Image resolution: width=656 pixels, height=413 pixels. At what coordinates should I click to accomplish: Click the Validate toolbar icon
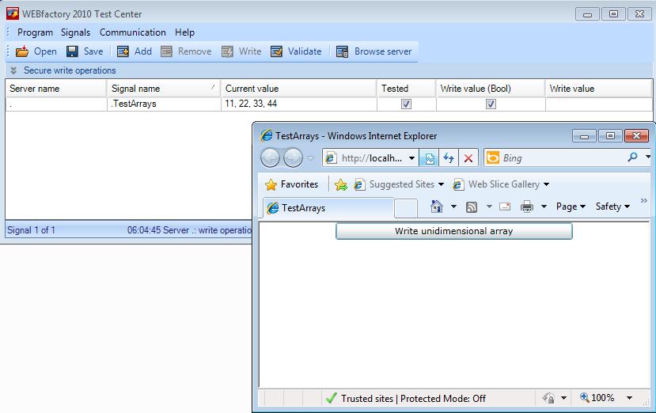(x=276, y=51)
